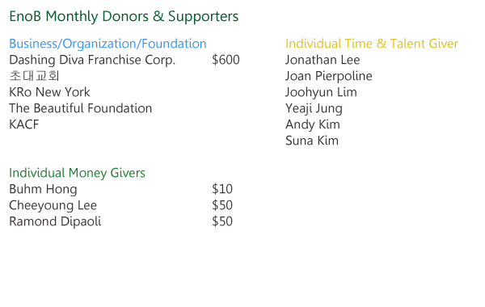Select the Business/Organization/Foundation heading
Viewport: 485px width, 307px height.
click(108, 44)
